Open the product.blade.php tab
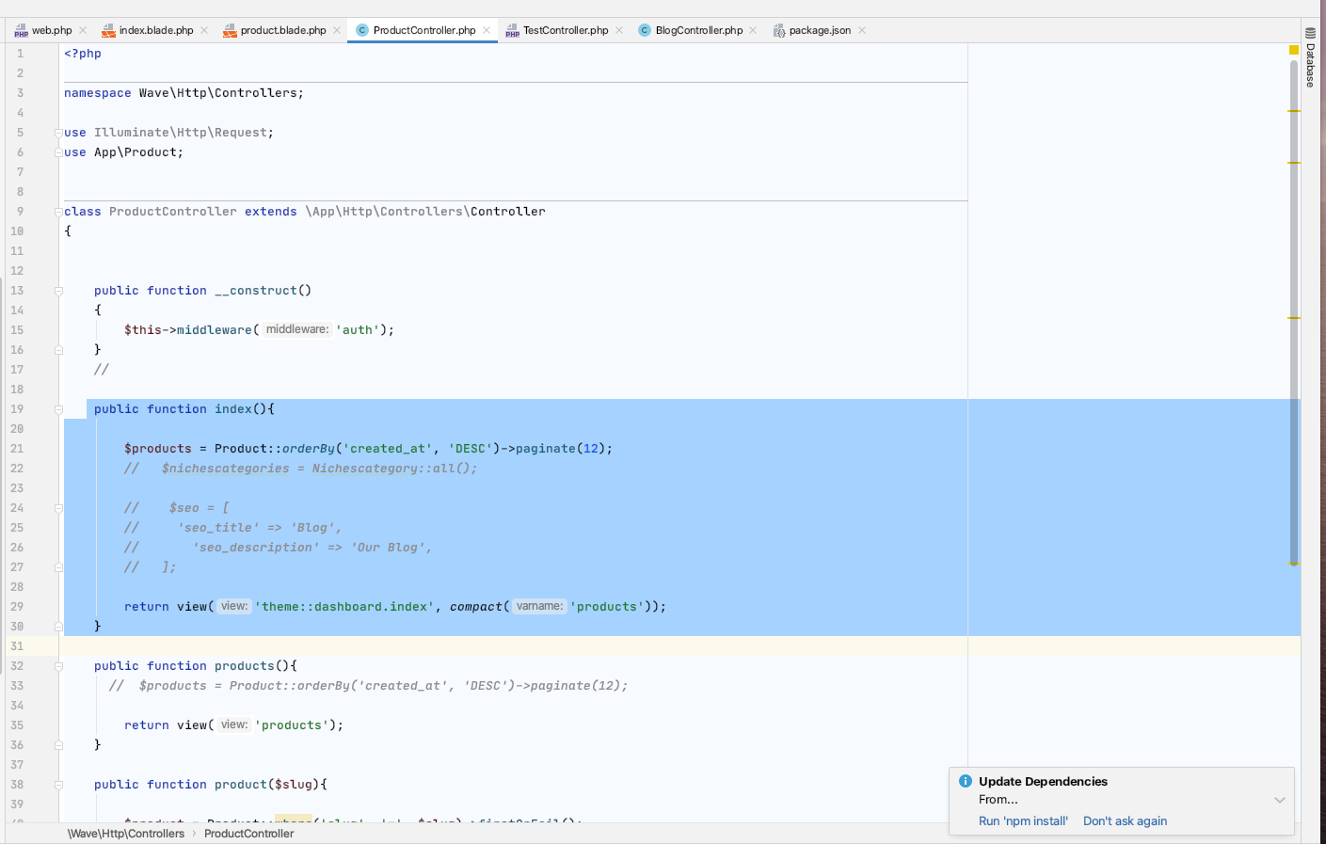Viewport: 1326px width, 844px height. (283, 30)
